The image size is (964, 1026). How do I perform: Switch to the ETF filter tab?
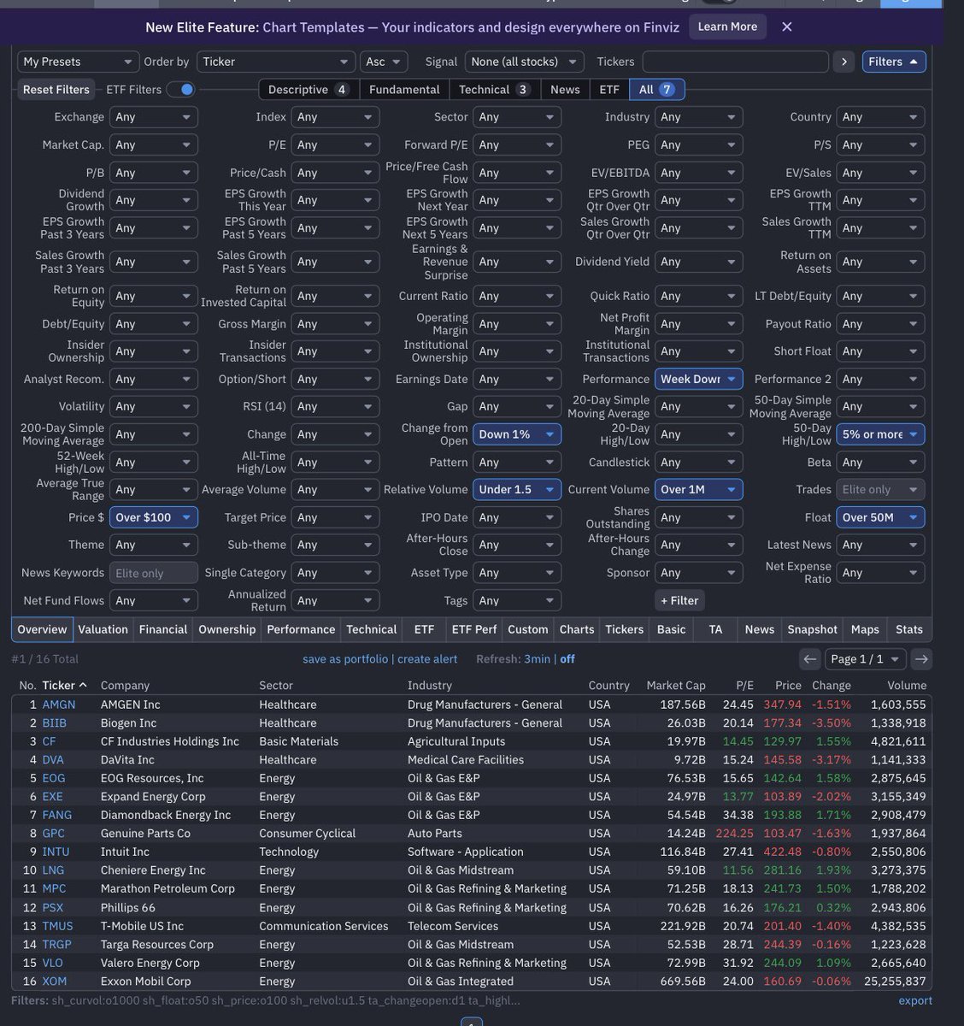609,89
